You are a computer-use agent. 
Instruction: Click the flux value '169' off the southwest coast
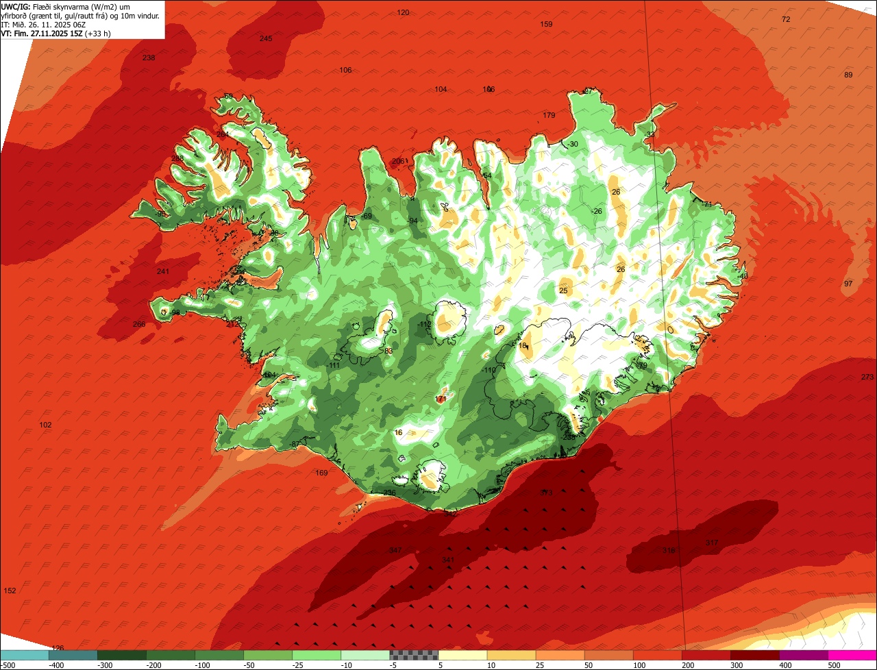click(x=321, y=473)
